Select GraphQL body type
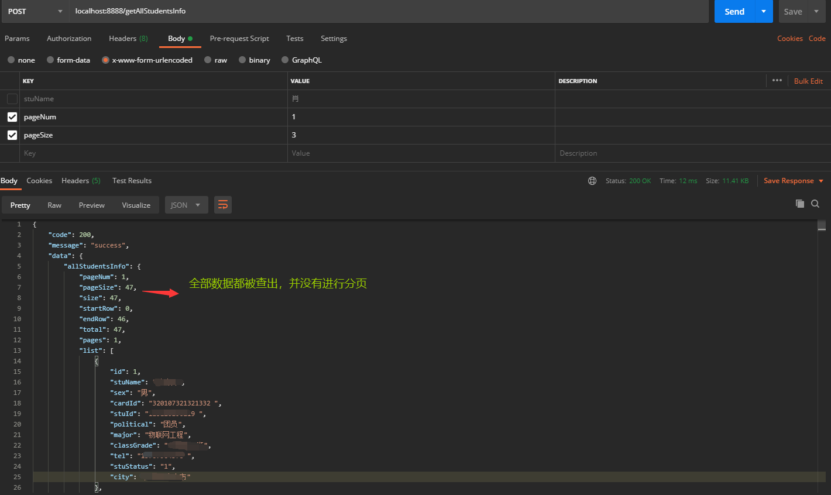 [301, 60]
